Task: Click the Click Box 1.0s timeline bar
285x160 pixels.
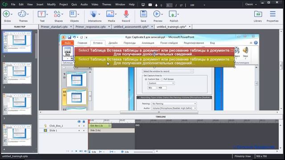Action: coord(100,126)
